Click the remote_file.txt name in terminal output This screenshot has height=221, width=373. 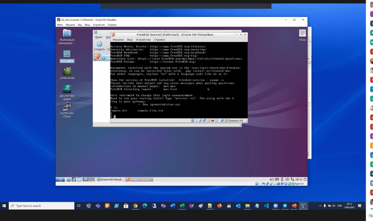150,110
